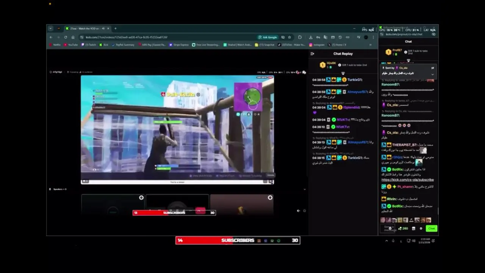Click username TurkixG1 at 04:38:58
Viewport: 485px width, 273px height.
click(x=355, y=80)
